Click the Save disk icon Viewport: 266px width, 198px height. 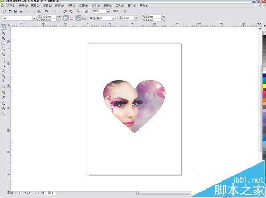(15, 11)
